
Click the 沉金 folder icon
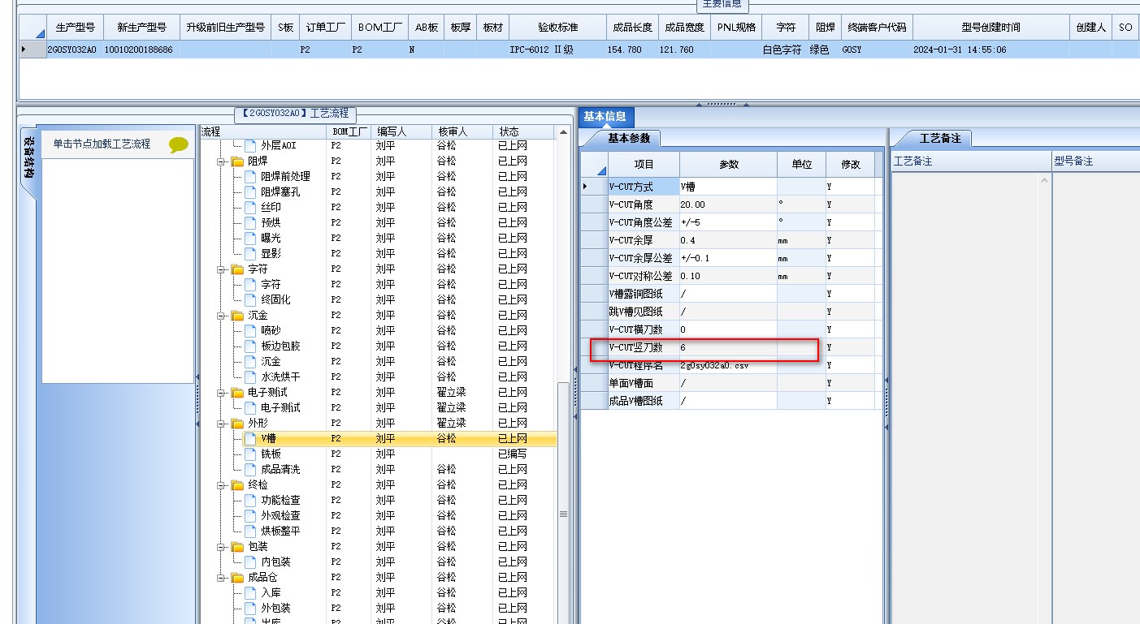coord(237,315)
